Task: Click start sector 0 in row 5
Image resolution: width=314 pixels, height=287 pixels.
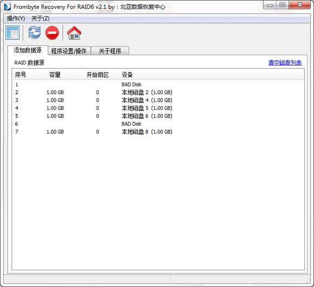Action: tap(97, 116)
